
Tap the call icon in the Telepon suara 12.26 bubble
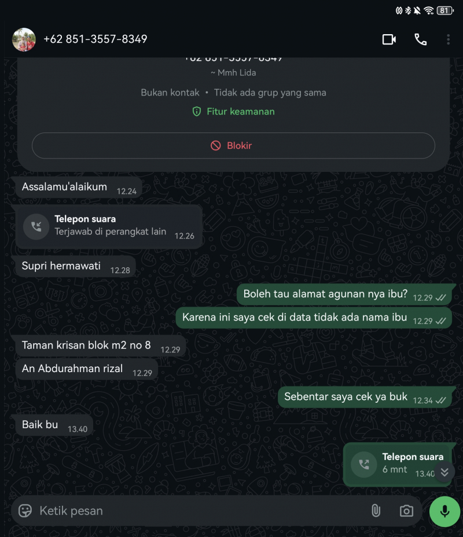36,226
